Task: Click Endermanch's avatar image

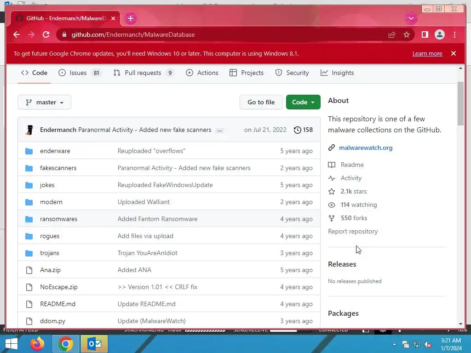Action: tap(29, 130)
